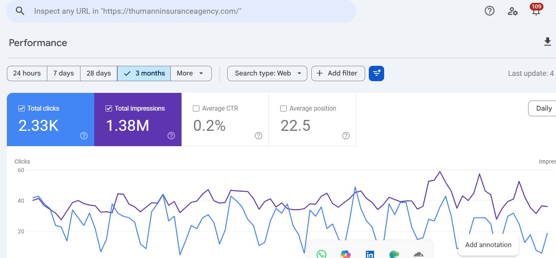Toggle the Total clicks checkbox

(x=21, y=108)
